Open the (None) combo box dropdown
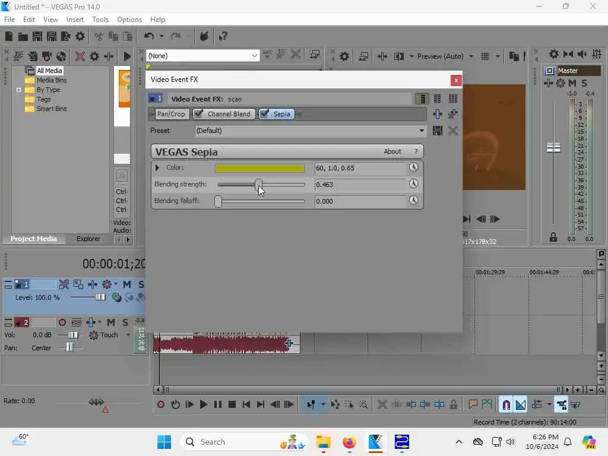 coord(254,56)
